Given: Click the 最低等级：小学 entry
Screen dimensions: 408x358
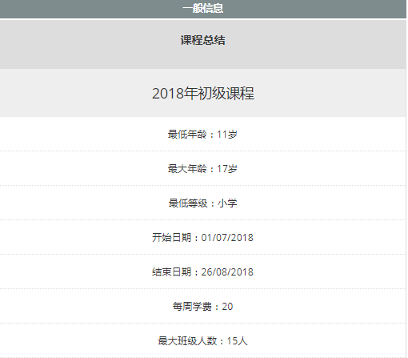Looking at the screenshot, I should [203, 203].
